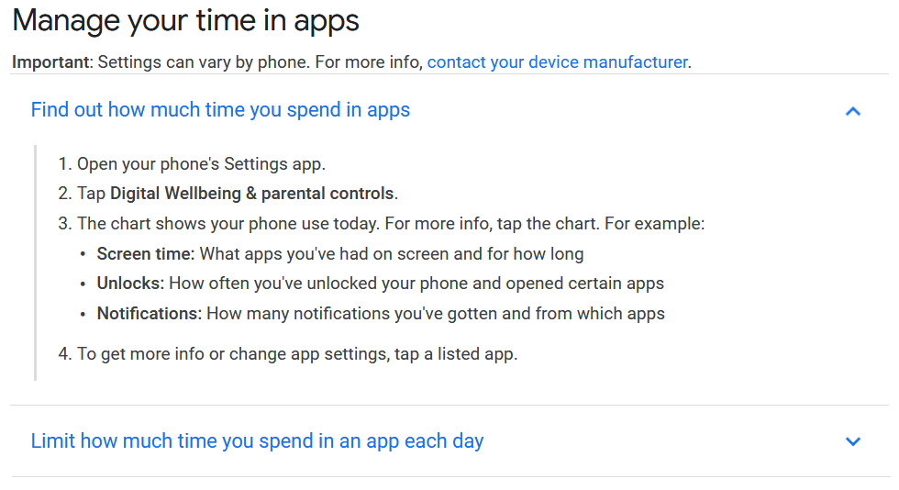This screenshot has width=899, height=490.
Task: Click 'Find out how much time you spend in apps' header
Action: coord(220,110)
